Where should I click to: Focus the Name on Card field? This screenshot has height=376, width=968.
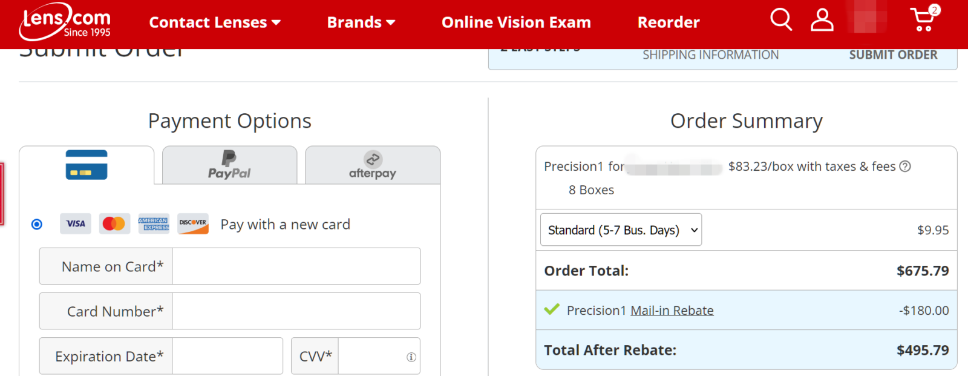click(296, 266)
